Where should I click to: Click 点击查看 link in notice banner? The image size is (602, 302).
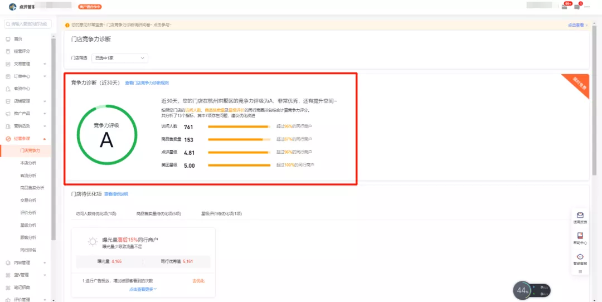(x=576, y=25)
